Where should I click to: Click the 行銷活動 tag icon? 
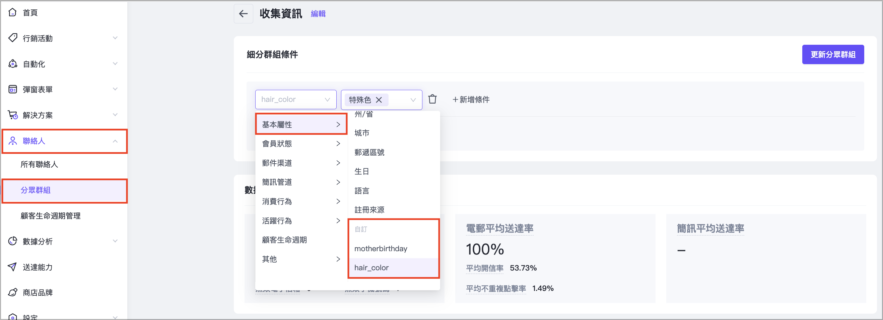tap(13, 38)
